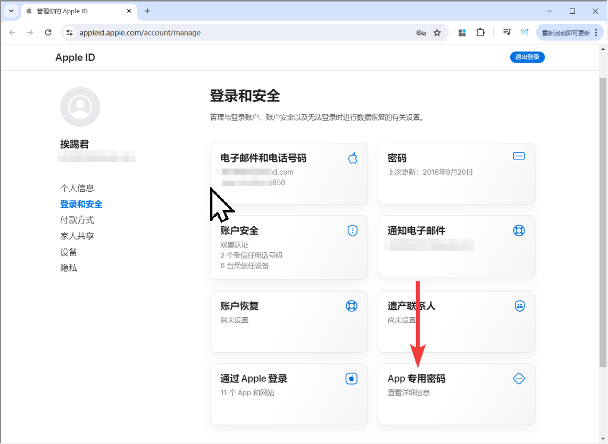This screenshot has height=444, width=608.
Task: Click the keyboard icon on the 密码 card
Action: tap(519, 156)
